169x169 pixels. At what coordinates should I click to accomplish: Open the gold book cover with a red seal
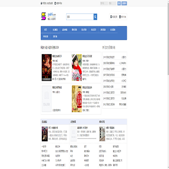click(77, 99)
